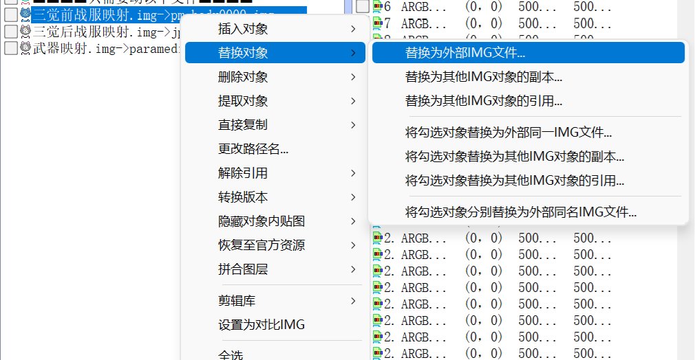This screenshot has height=360, width=695.
Task: Choose 将勾选对象替换为外部同一IMG文件...
Action: point(509,133)
